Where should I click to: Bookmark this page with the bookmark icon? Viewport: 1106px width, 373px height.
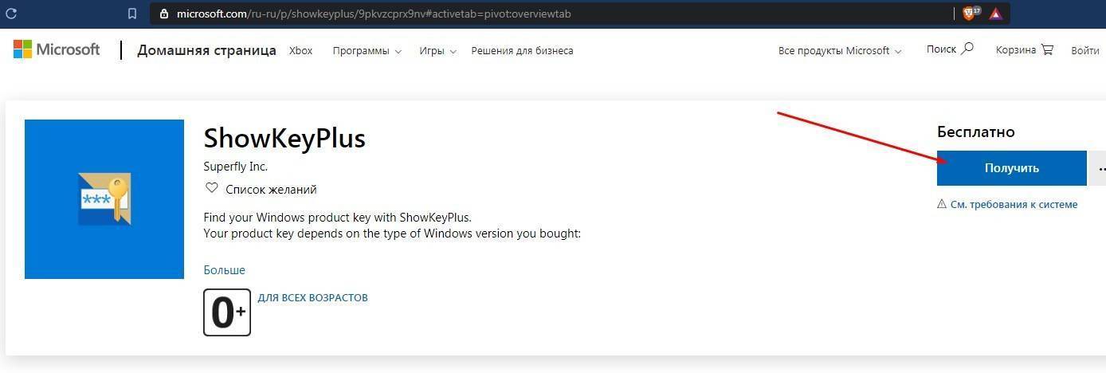pos(132,14)
